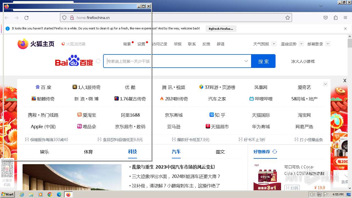Dismiss the Refresh Firefox notification bar

[345, 29]
